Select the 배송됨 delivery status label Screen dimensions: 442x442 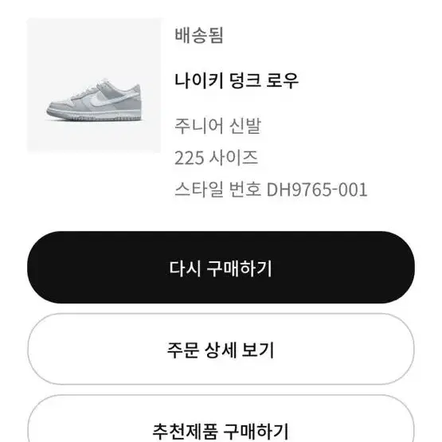pyautogui.click(x=199, y=36)
